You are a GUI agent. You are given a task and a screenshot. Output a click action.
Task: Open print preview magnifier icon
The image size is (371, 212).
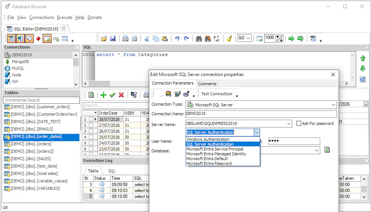[x=134, y=39]
